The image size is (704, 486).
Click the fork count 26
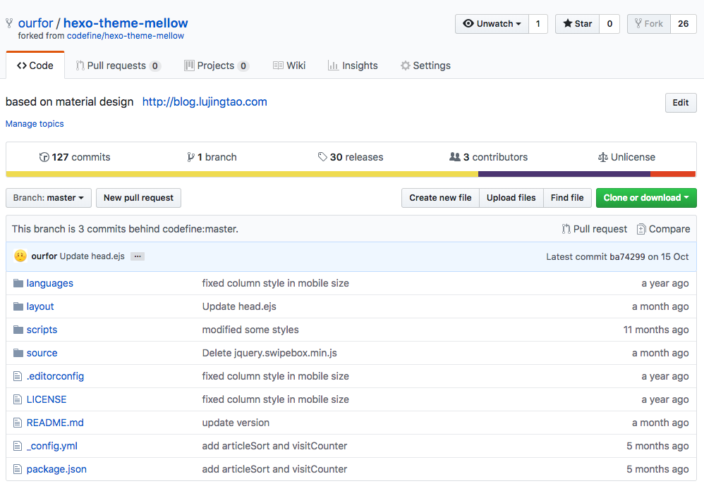684,24
